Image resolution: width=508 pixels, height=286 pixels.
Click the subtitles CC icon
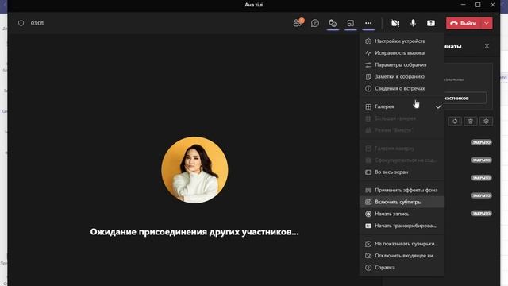point(368,202)
